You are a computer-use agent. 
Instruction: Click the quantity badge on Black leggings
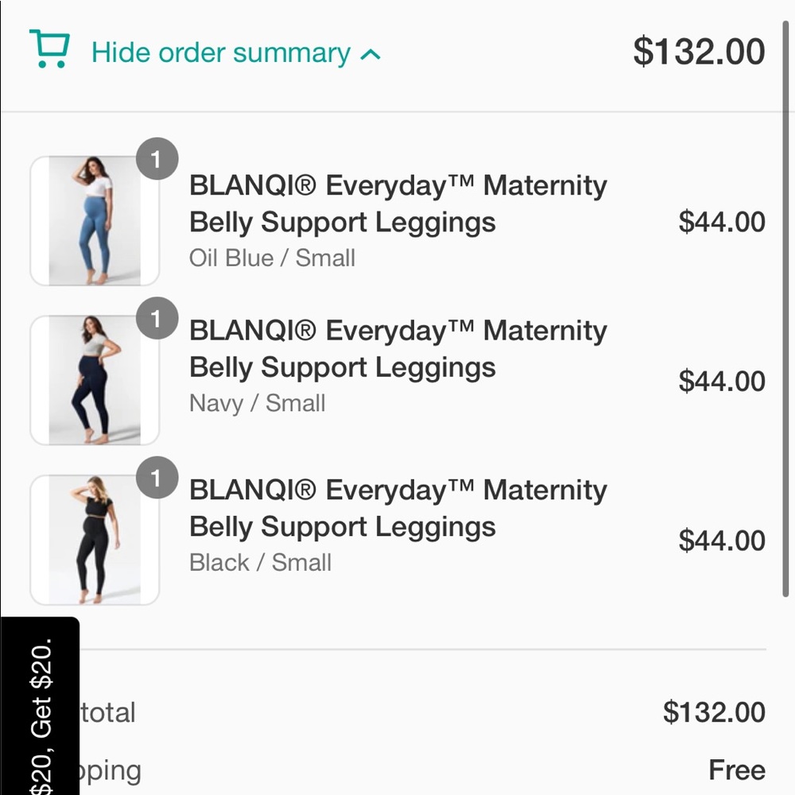click(157, 478)
